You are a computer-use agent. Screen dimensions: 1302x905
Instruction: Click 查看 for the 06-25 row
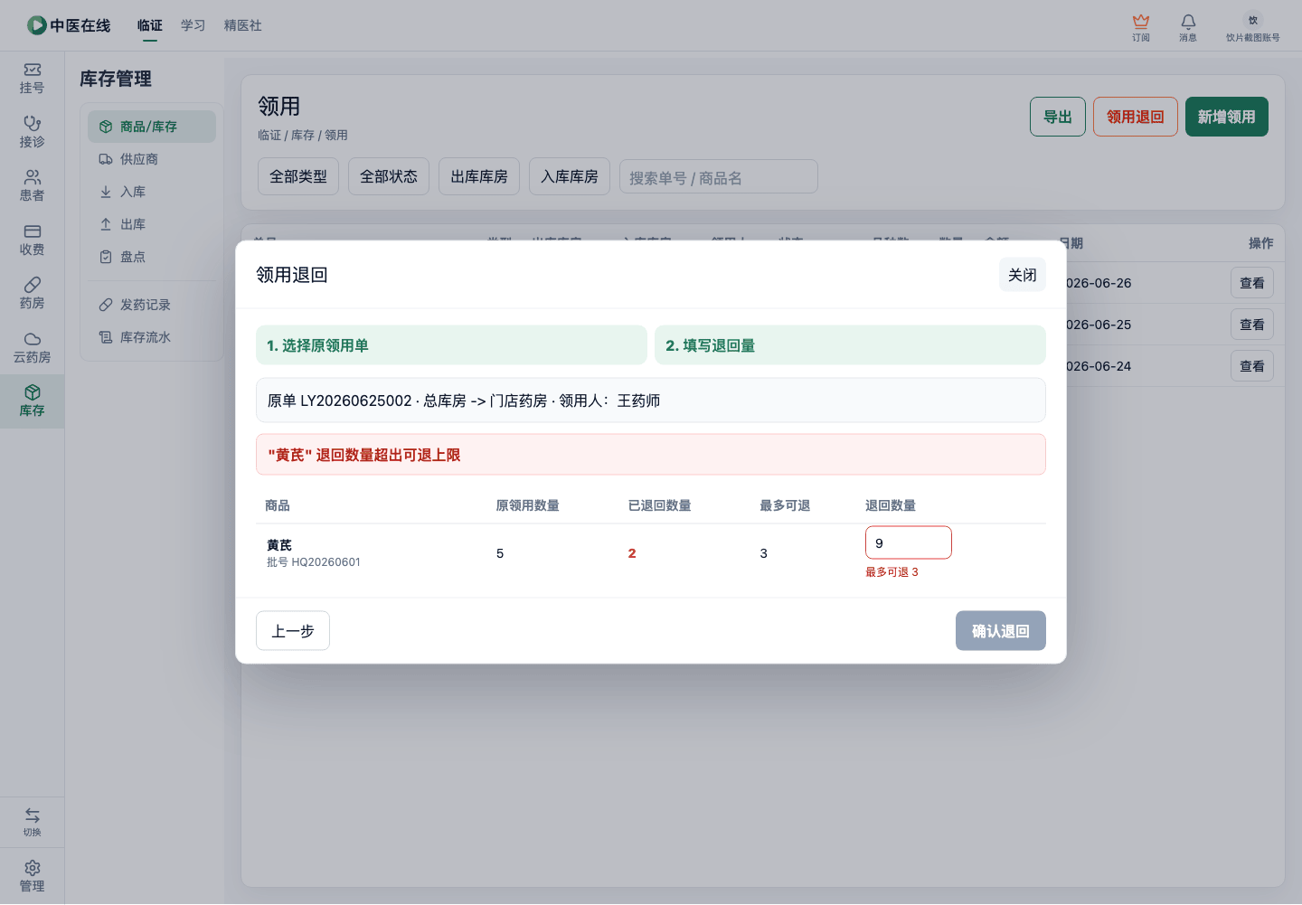click(1252, 325)
